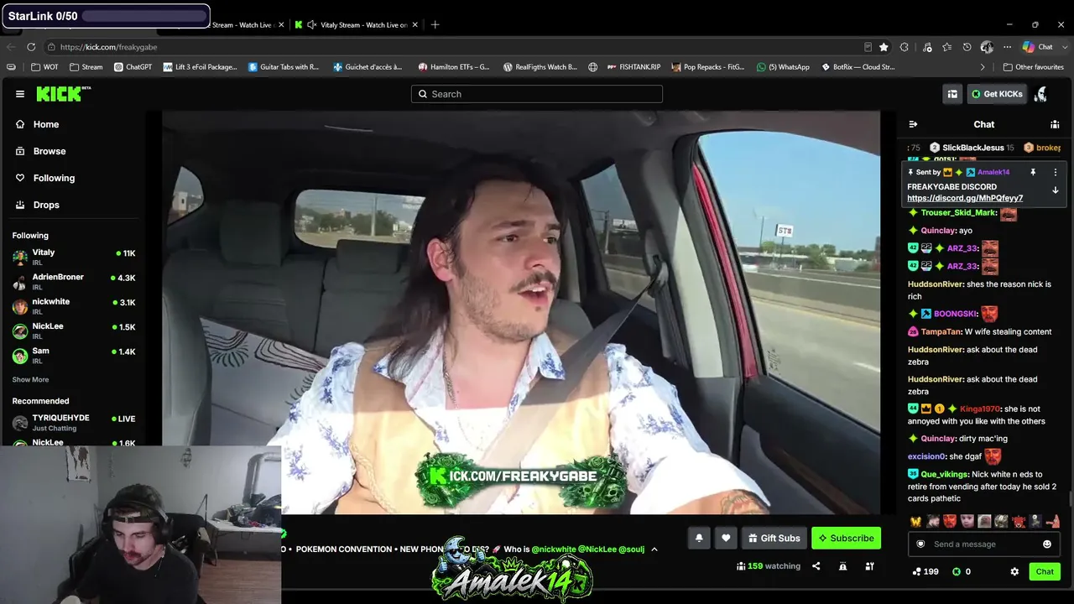1074x604 pixels.
Task: Open the user profile avatar menu
Action: click(1040, 94)
